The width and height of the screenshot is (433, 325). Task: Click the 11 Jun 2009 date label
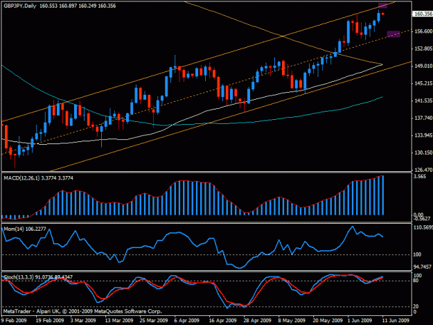click(x=396, y=320)
